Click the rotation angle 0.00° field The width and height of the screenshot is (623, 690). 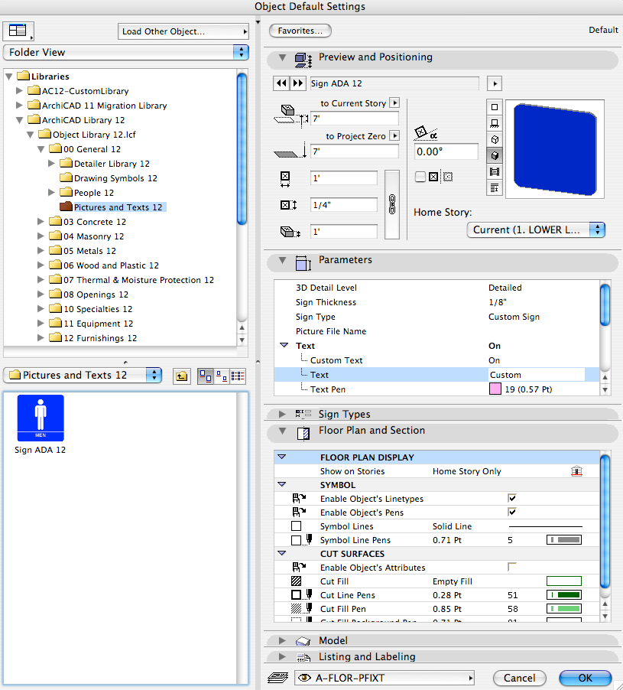(x=446, y=151)
